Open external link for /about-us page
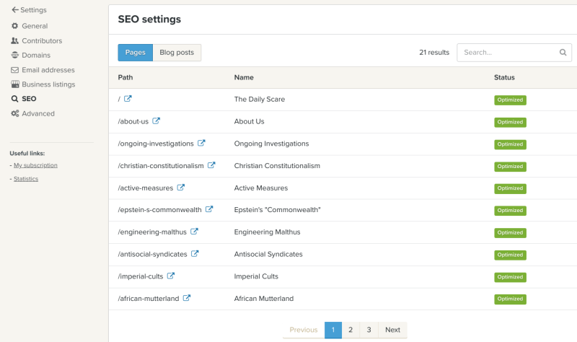Viewport: 577px width, 342px height. tap(157, 121)
